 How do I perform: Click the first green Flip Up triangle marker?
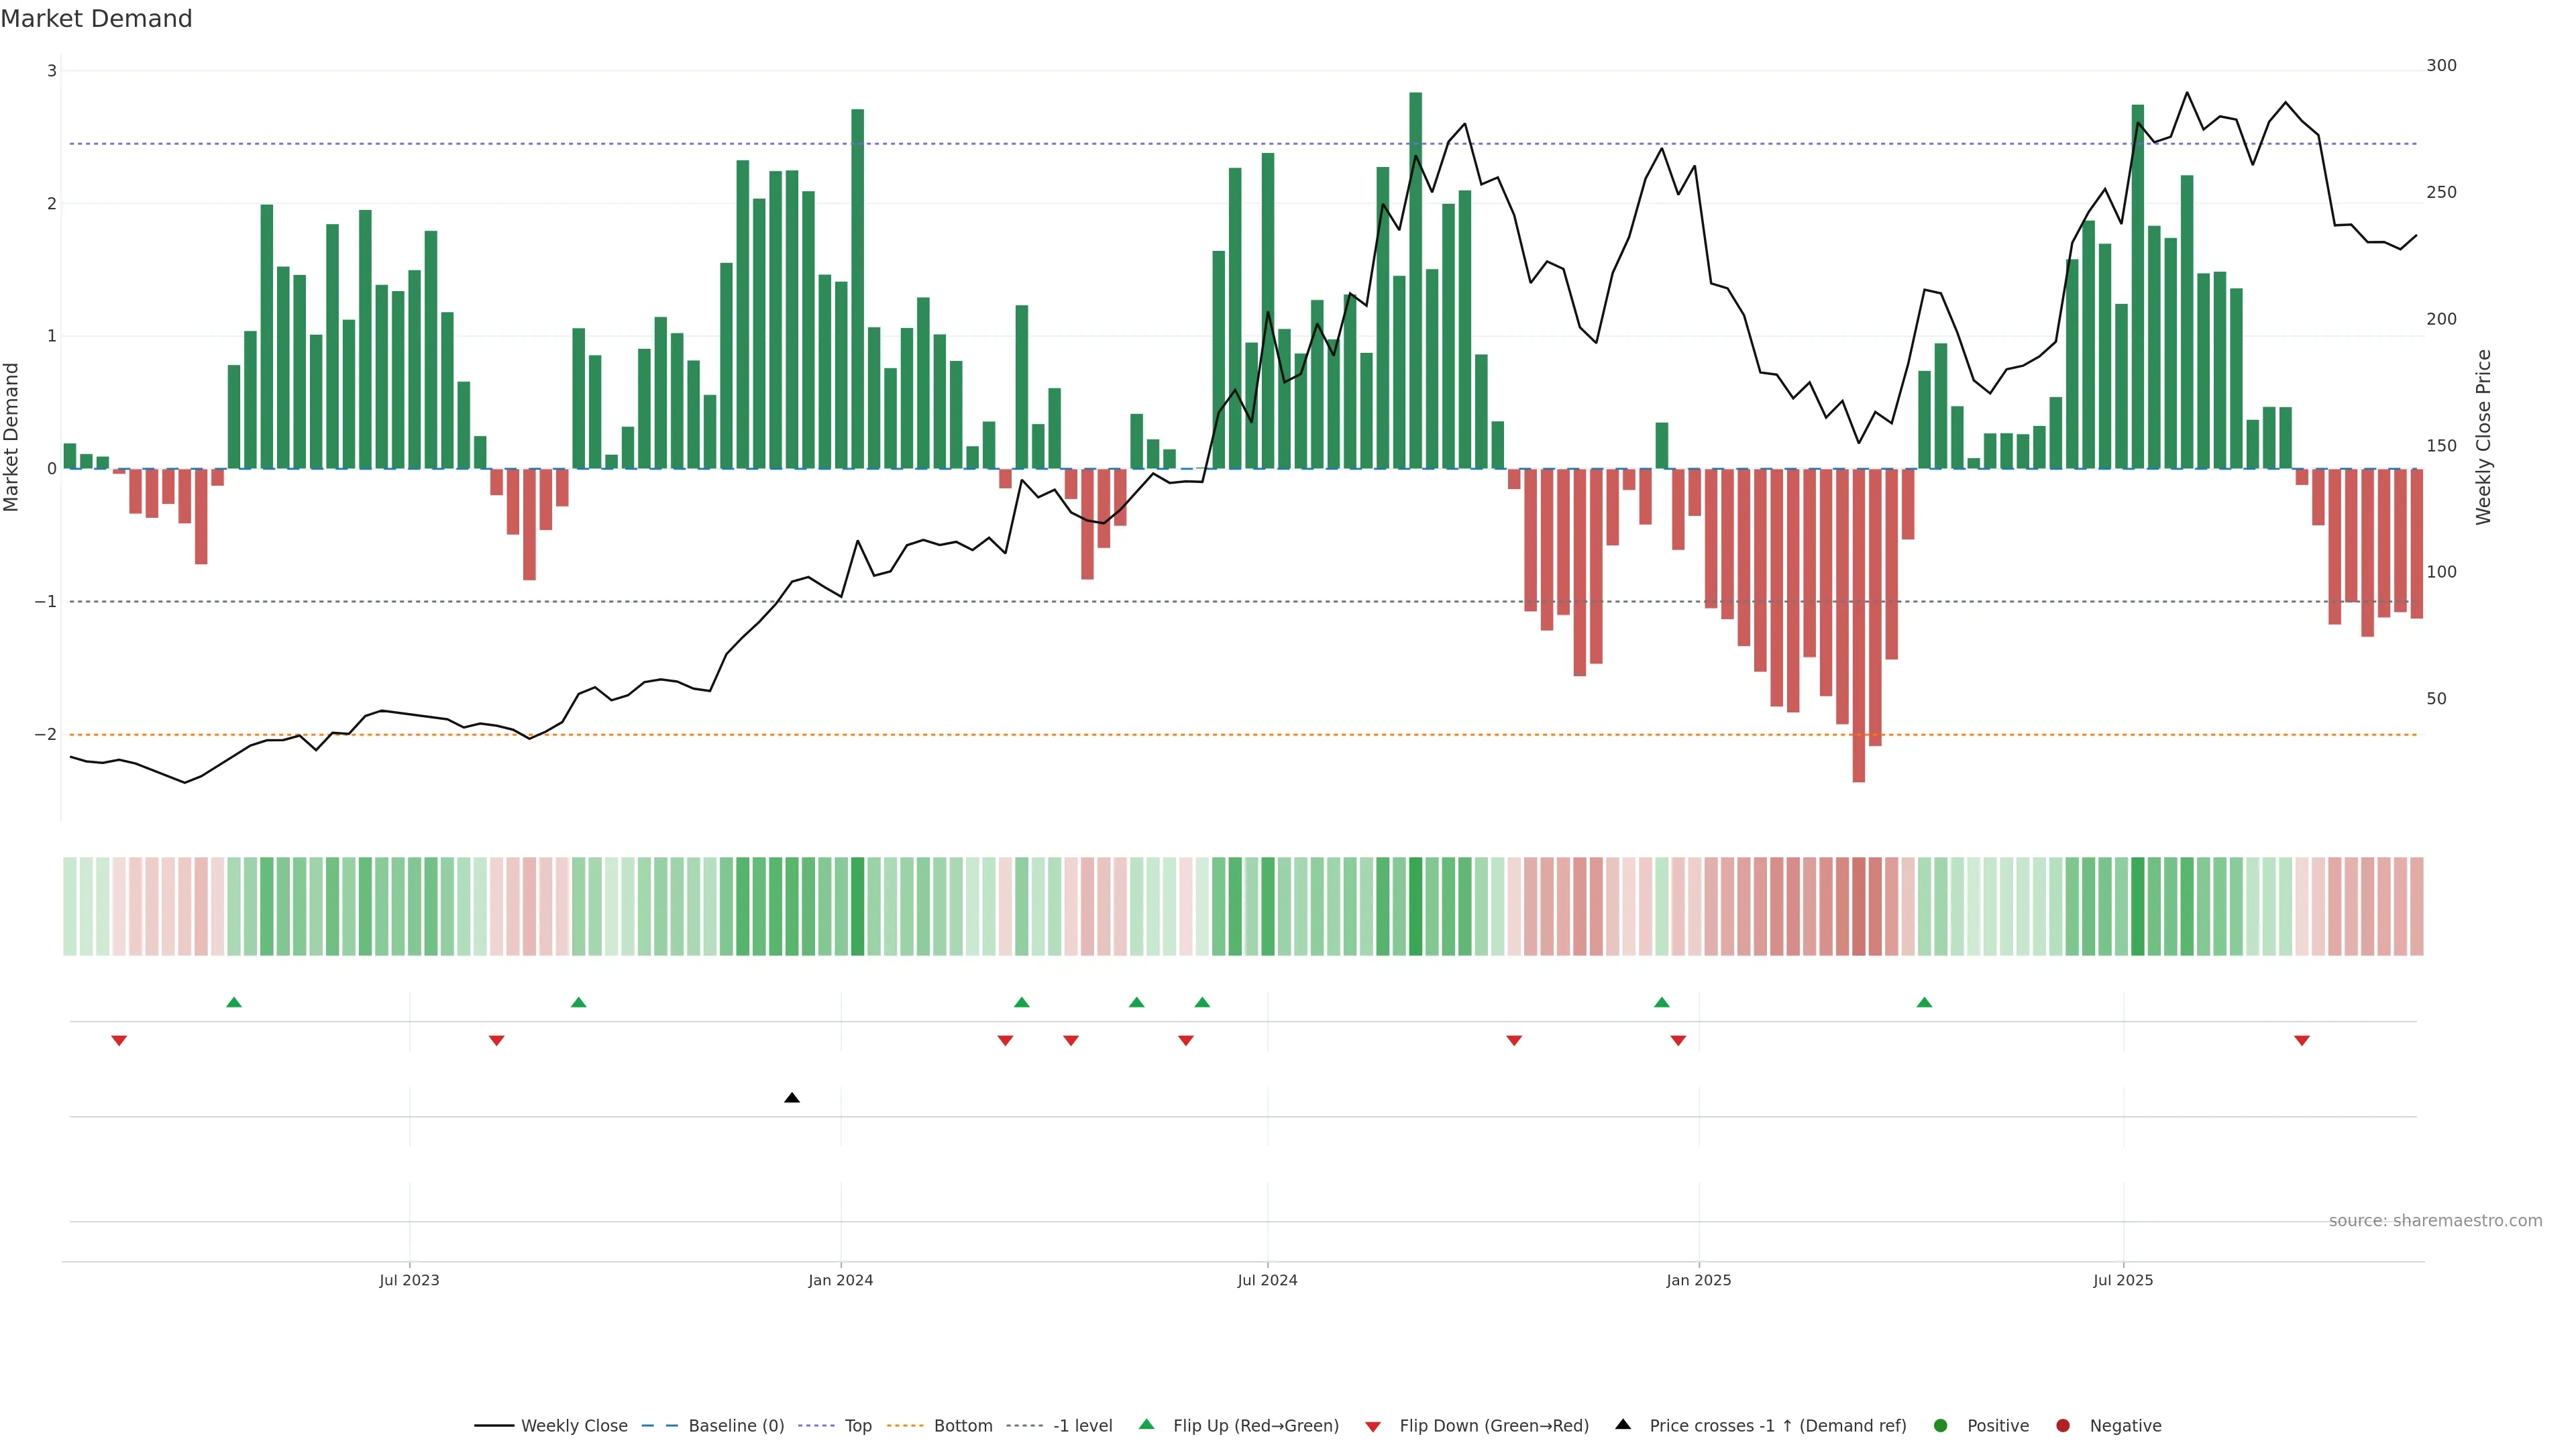pos(234,1002)
